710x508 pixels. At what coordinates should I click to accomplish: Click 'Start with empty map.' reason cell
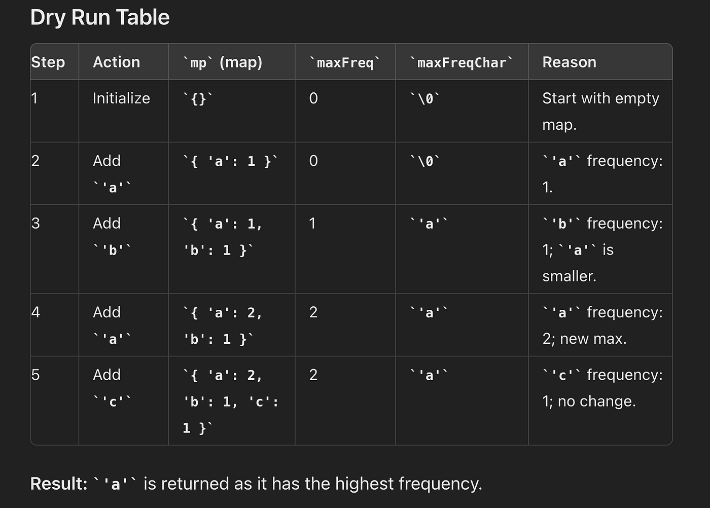click(600, 111)
